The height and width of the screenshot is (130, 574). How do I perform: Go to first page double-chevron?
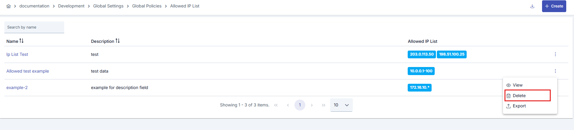coord(276,105)
